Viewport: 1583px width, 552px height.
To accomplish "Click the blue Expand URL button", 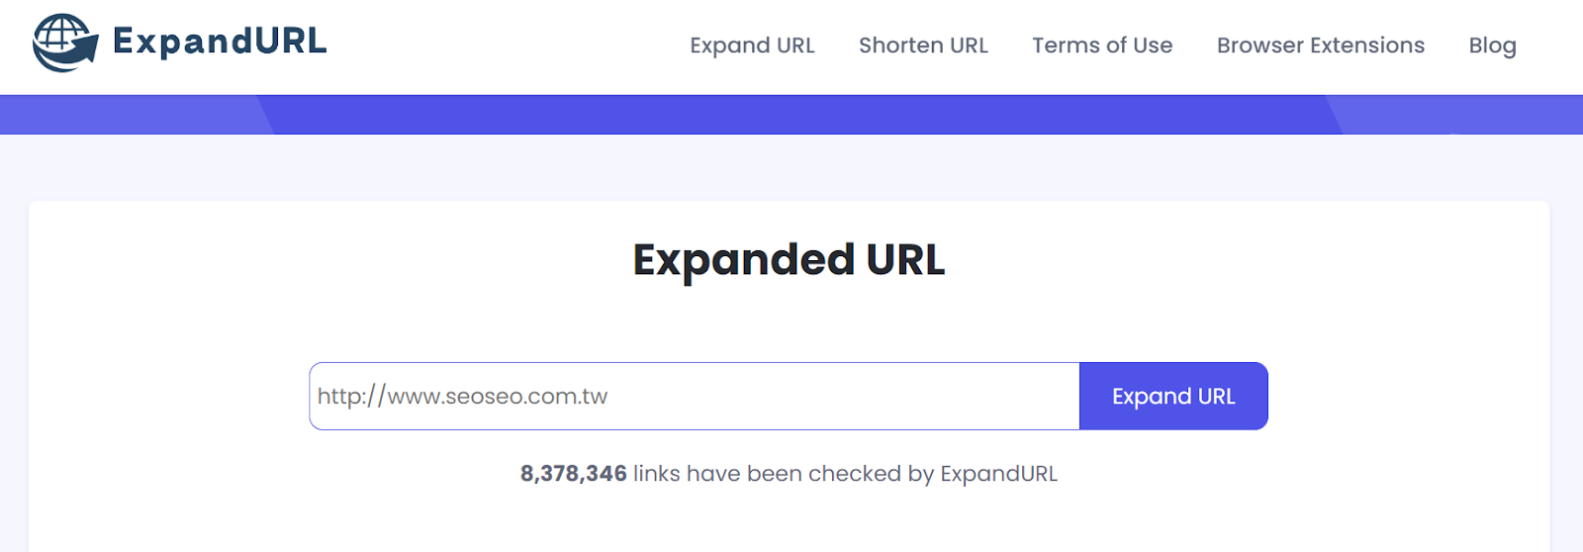I will (x=1173, y=396).
